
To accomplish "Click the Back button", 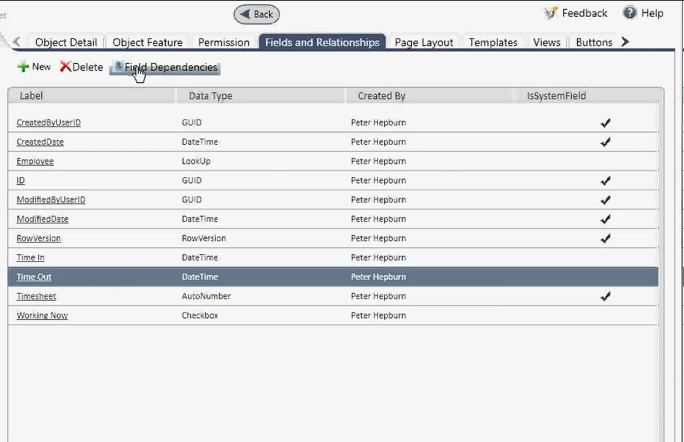I will (257, 14).
